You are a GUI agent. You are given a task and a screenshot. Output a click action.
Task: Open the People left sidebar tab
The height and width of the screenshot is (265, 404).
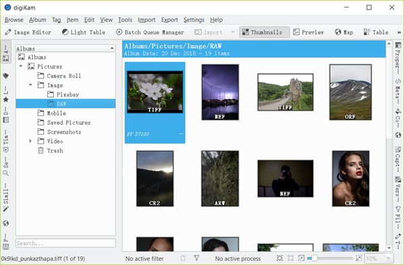click(5, 241)
